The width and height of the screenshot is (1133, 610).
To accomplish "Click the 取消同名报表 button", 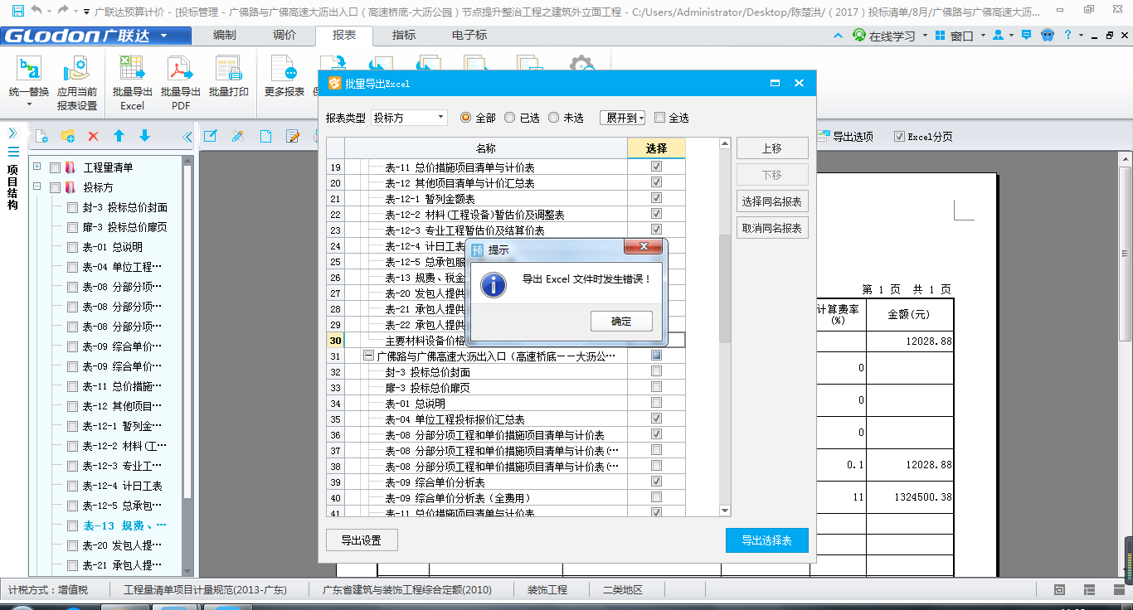I will [x=772, y=228].
